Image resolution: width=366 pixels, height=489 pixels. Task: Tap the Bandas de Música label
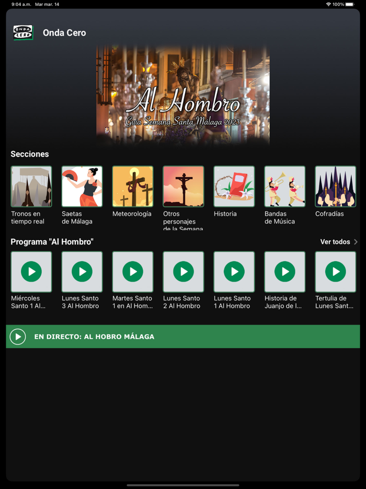point(280,218)
